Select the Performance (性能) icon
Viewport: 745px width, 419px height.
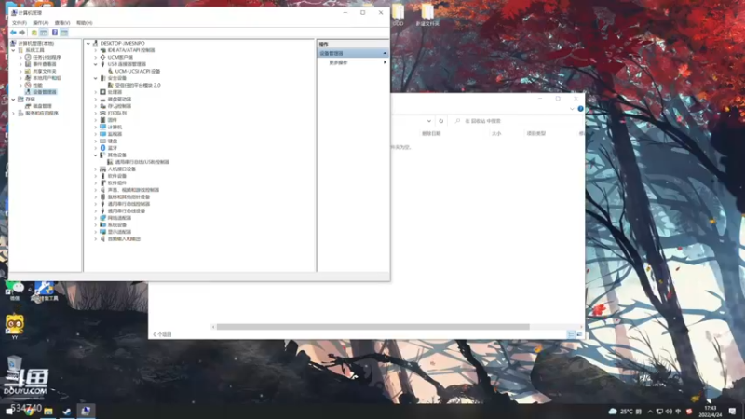28,85
